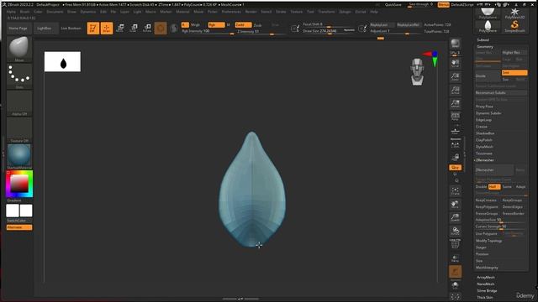Adjust the Z Intensity slider
Screen dimensions: 538x302
(261, 32)
